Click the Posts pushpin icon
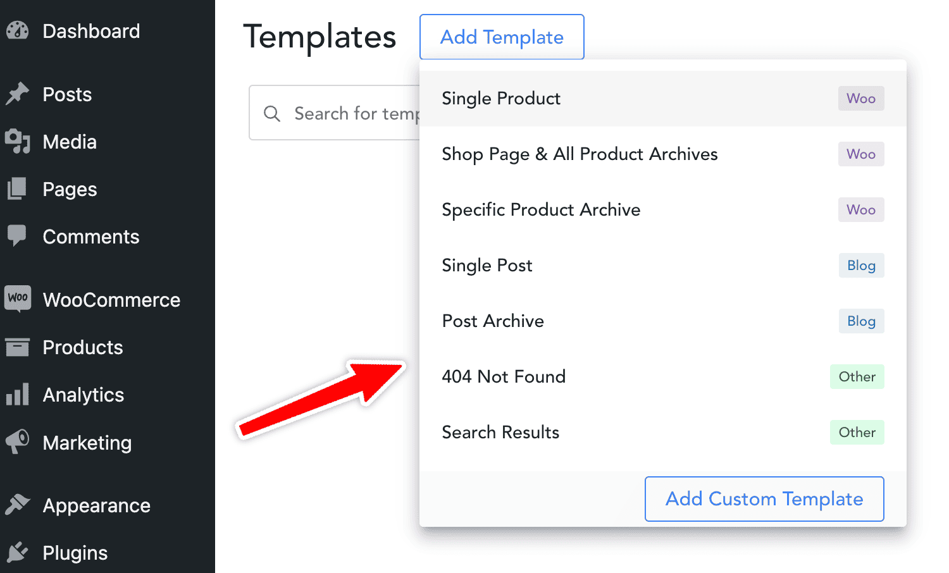The height and width of the screenshot is (573, 949). pyautogui.click(x=17, y=94)
